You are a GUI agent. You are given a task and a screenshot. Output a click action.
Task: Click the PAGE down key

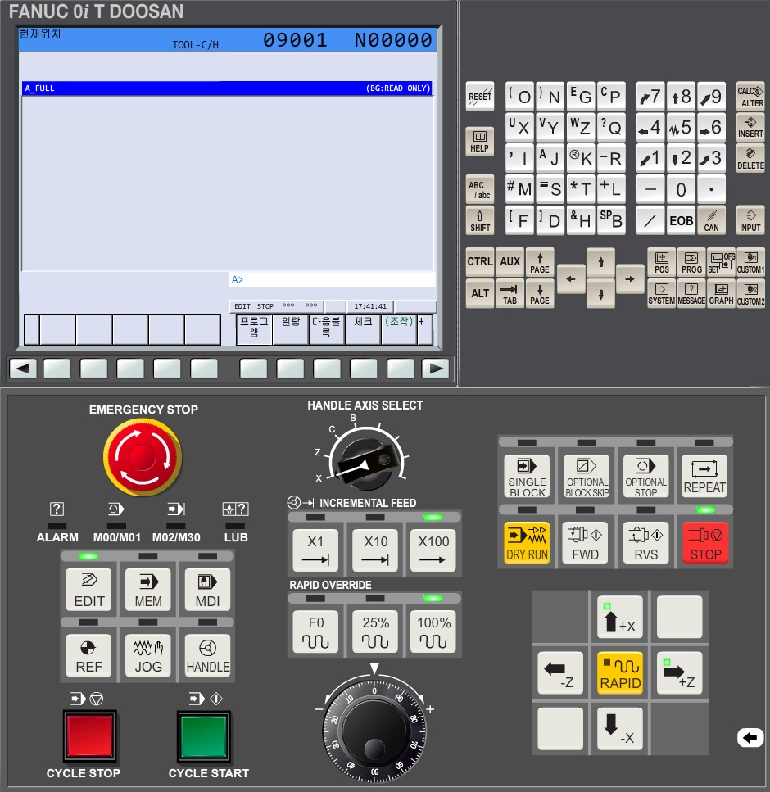(x=540, y=293)
